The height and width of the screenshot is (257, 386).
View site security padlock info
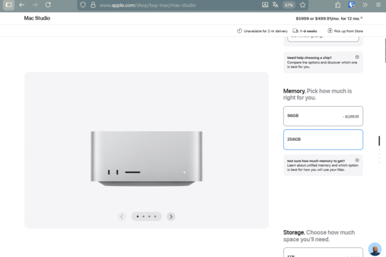coord(93,5)
